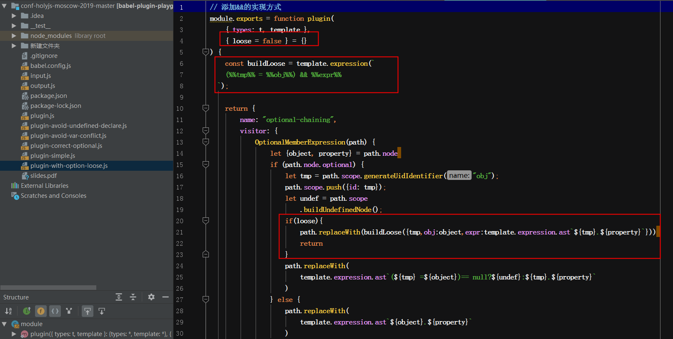Click the 'name:' parameter hint on line 16
The height and width of the screenshot is (339, 673).
459,176
